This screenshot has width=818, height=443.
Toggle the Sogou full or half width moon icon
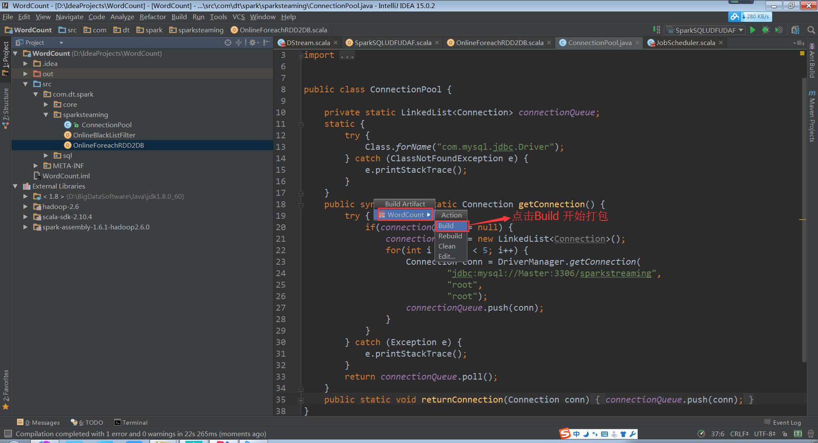tap(586, 434)
